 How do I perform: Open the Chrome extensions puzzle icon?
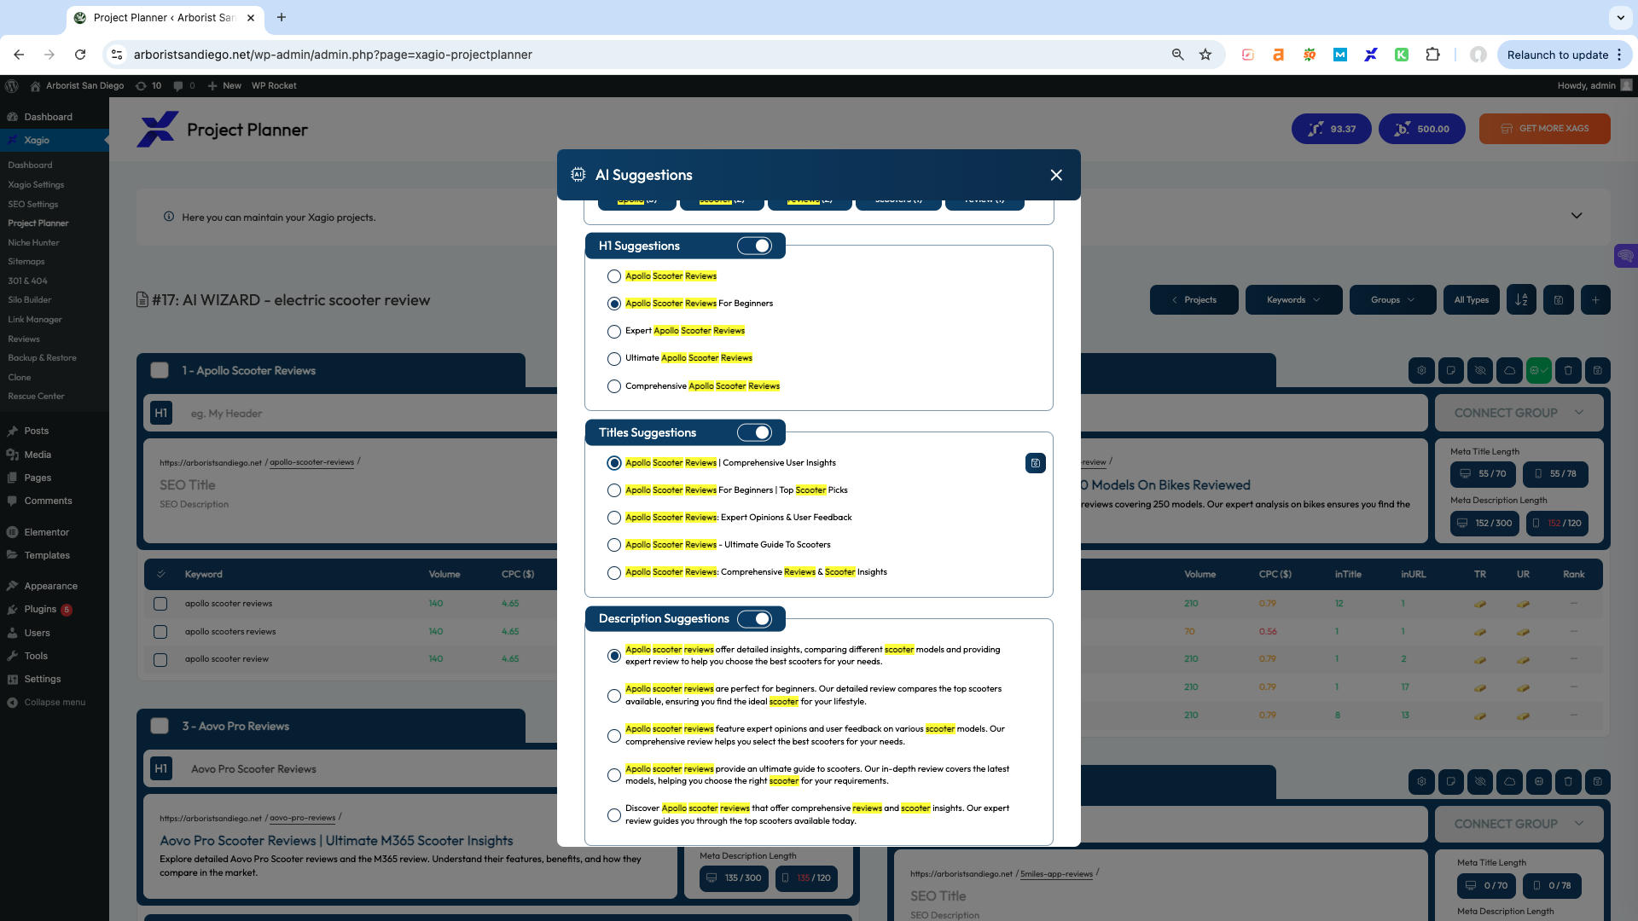coord(1432,55)
